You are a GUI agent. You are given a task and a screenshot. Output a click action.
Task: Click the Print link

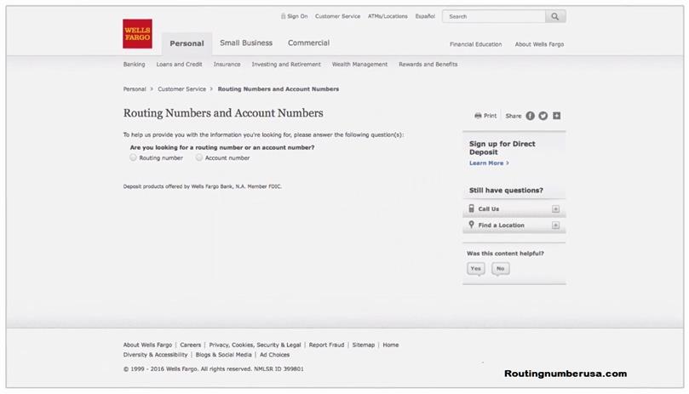pyautogui.click(x=490, y=116)
